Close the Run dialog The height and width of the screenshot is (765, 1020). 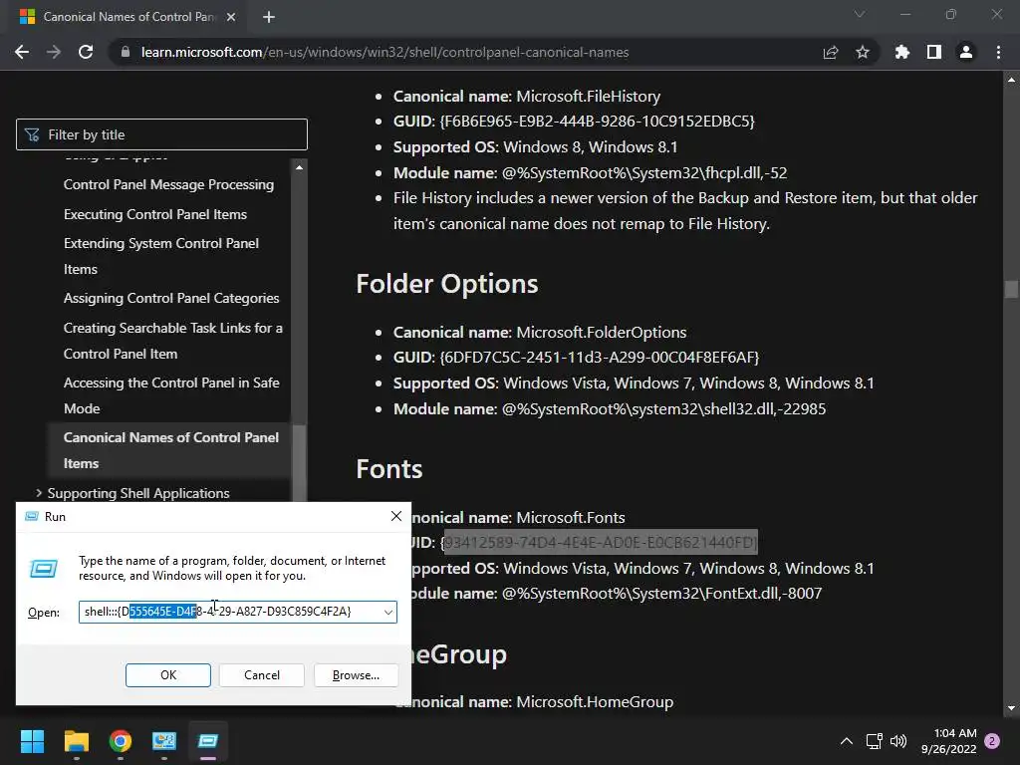click(396, 516)
